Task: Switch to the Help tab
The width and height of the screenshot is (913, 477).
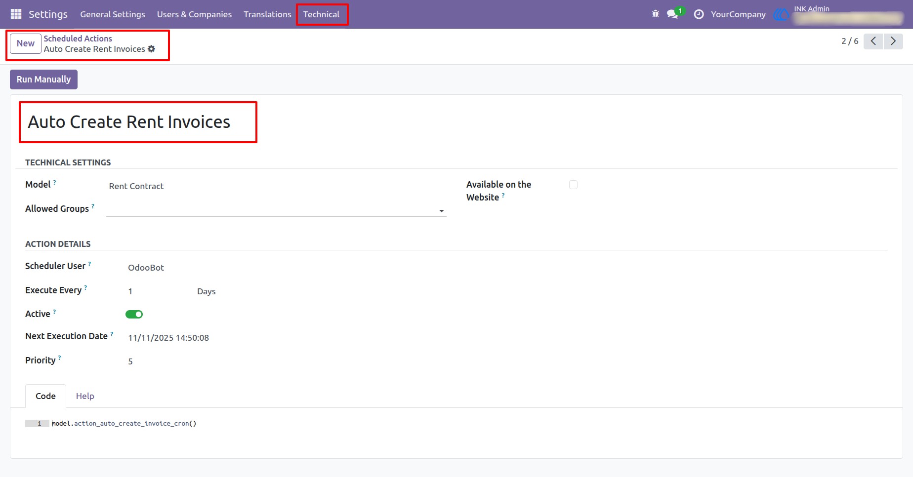Action: tap(85, 396)
